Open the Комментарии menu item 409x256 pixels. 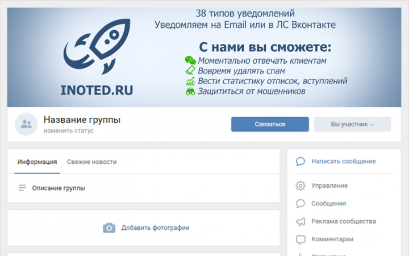tap(332, 240)
